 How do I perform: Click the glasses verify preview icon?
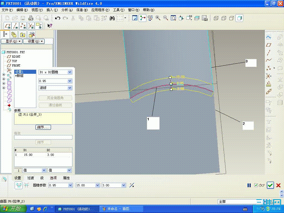coord(262,185)
